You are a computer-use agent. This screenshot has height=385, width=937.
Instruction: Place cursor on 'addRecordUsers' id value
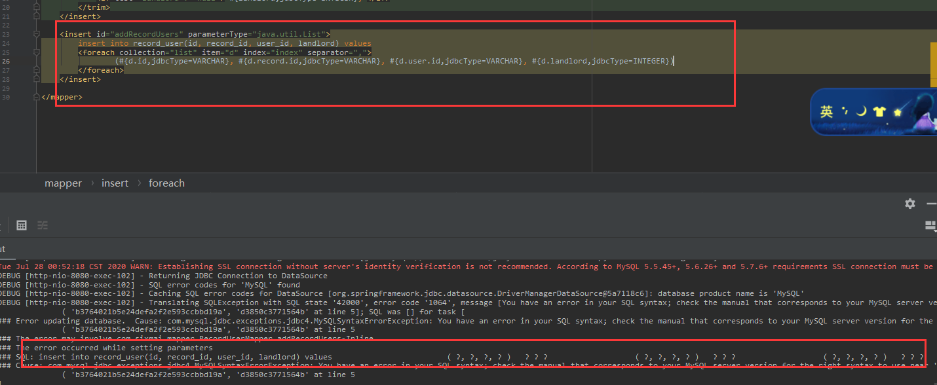click(x=147, y=34)
